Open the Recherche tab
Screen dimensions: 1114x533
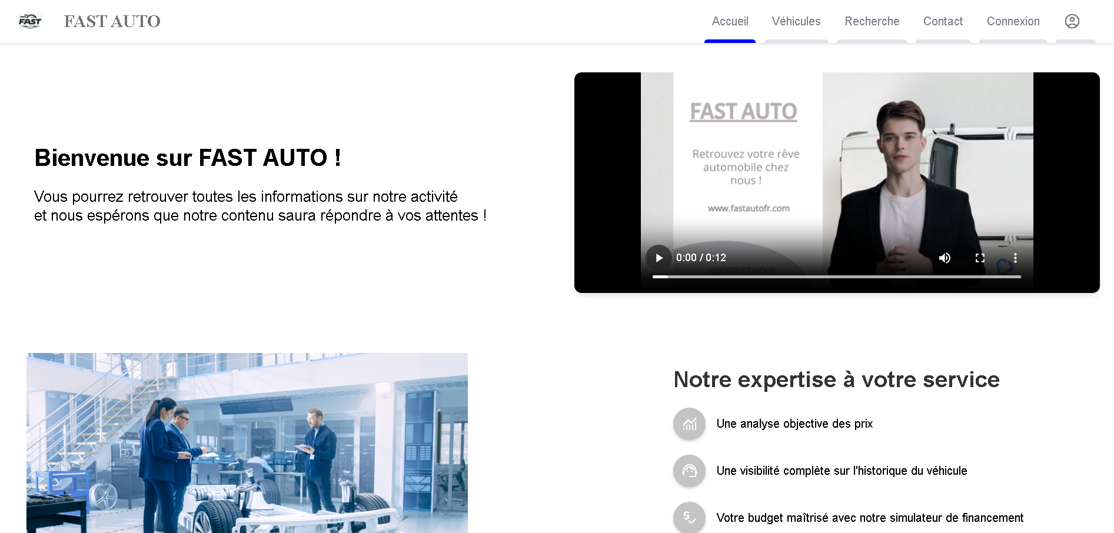[872, 21]
